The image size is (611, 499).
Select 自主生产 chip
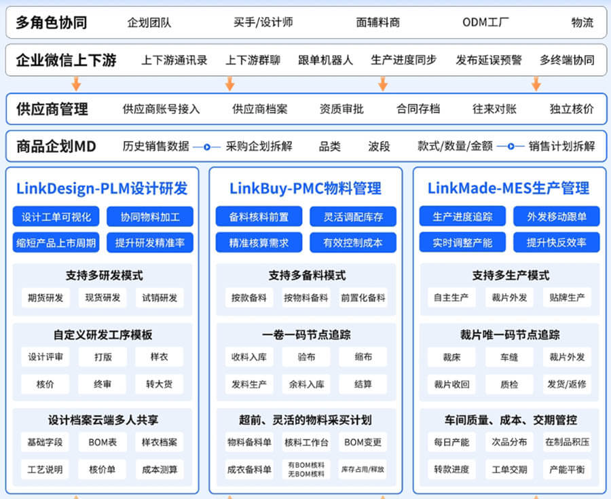(x=451, y=297)
